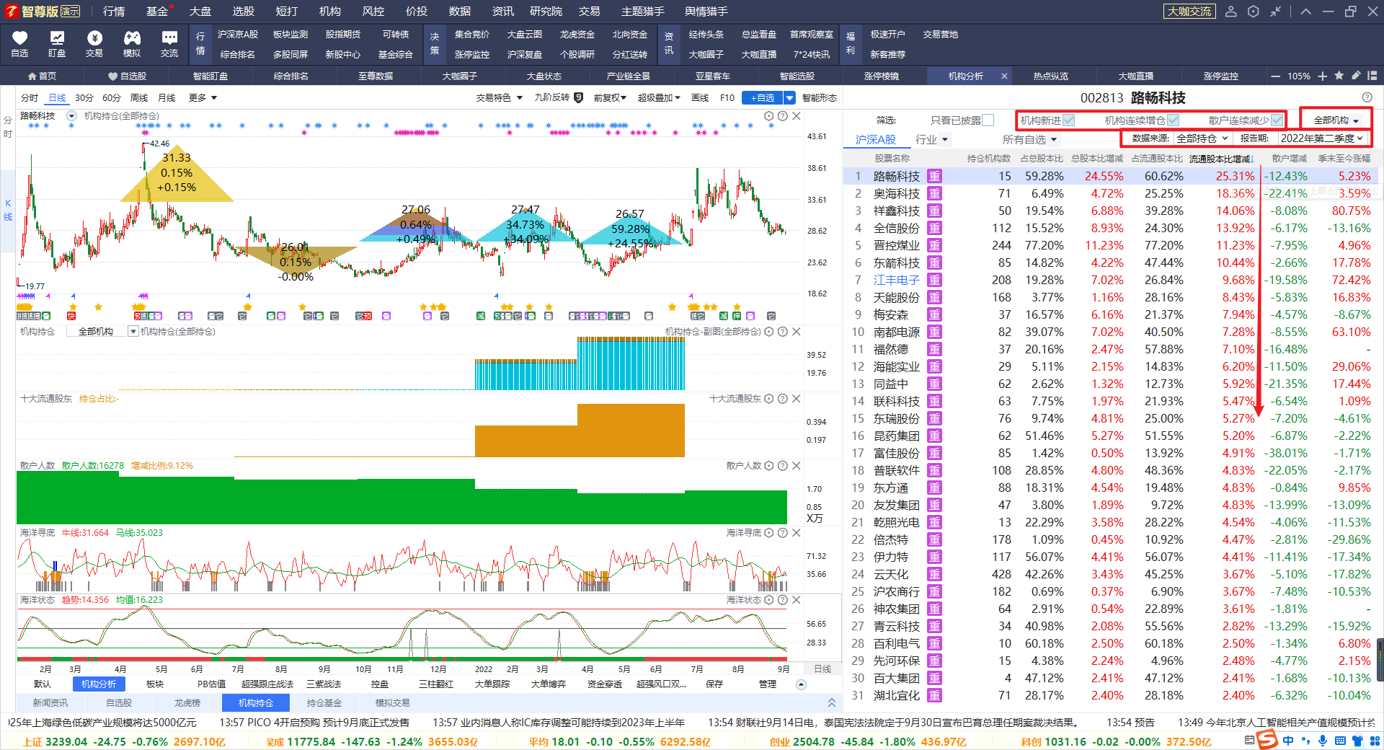Screen dimensions: 1384x750
Task: Sort by 持仓机构数 column header
Action: click(x=988, y=159)
